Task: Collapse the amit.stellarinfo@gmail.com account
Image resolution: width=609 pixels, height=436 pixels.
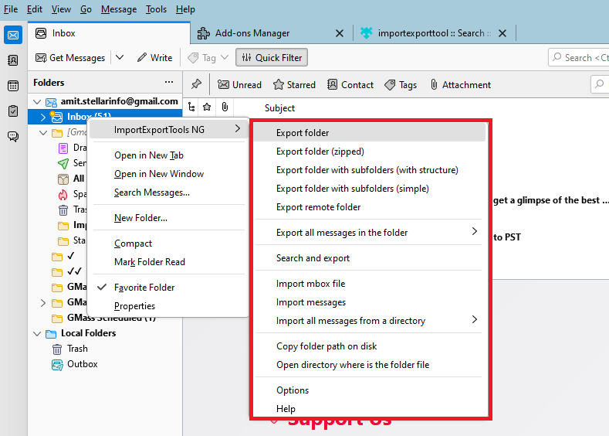Action: pyautogui.click(x=37, y=101)
